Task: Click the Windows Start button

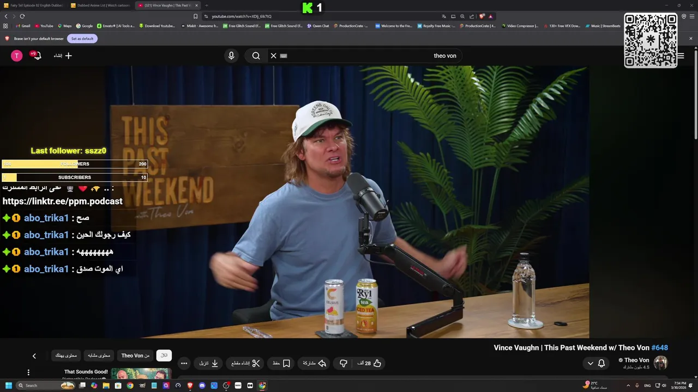Action: (x=8, y=385)
